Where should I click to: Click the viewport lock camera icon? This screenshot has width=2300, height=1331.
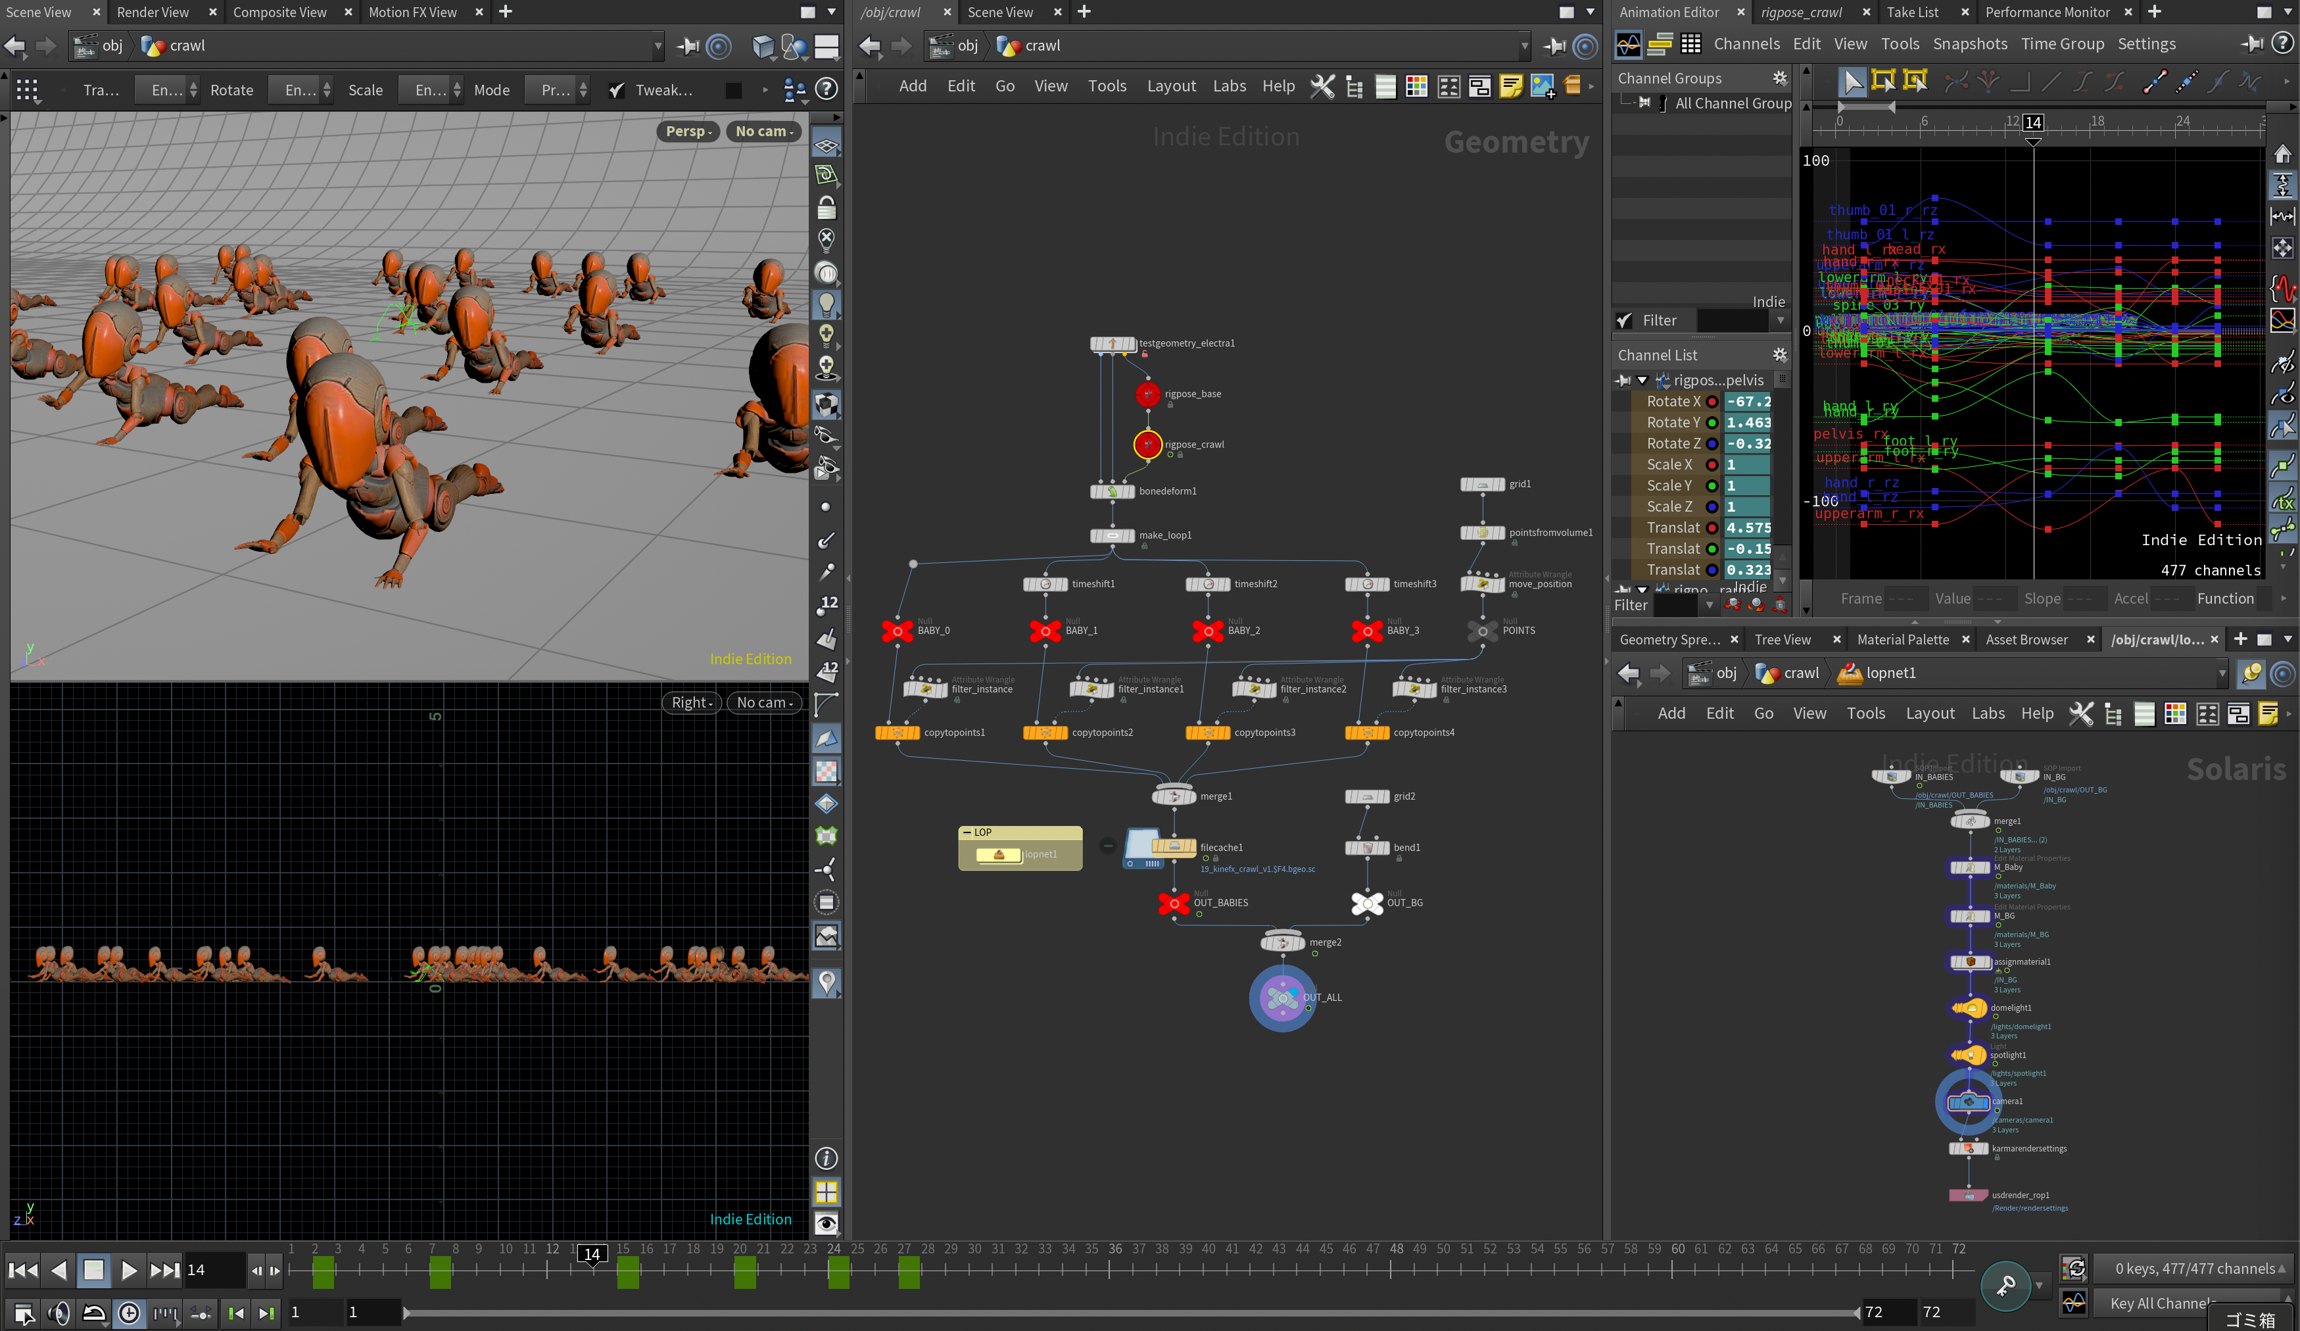point(826,208)
